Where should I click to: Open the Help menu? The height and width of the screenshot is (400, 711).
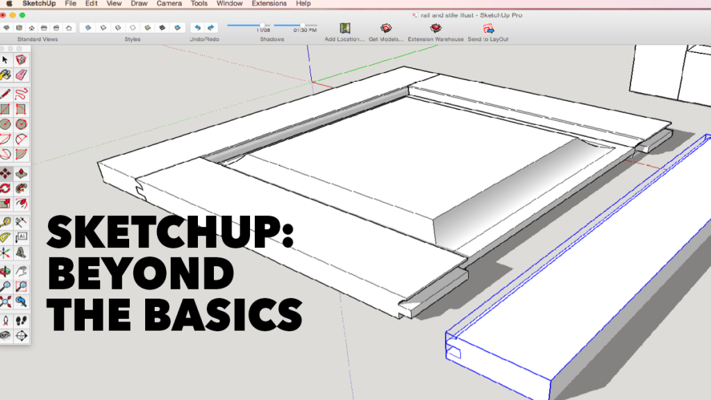pos(303,3)
